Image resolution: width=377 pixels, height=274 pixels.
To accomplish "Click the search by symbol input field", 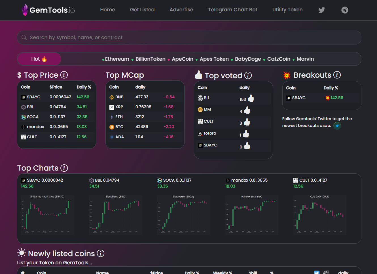I will click(189, 37).
